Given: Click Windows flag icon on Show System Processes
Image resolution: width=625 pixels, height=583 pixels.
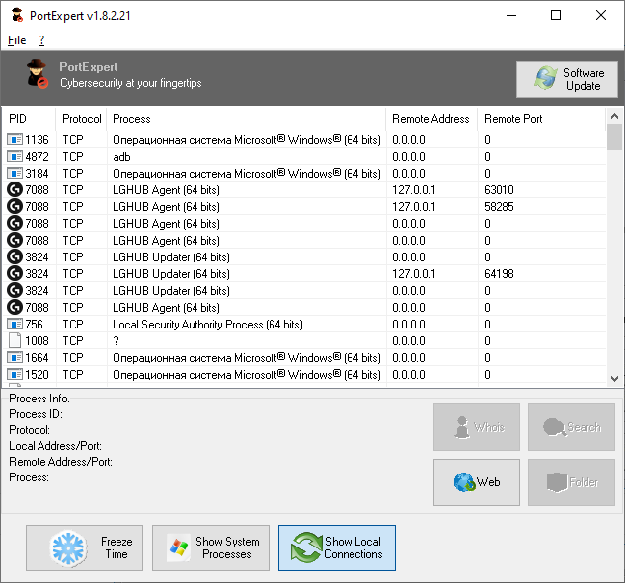Looking at the screenshot, I should pyautogui.click(x=179, y=547).
